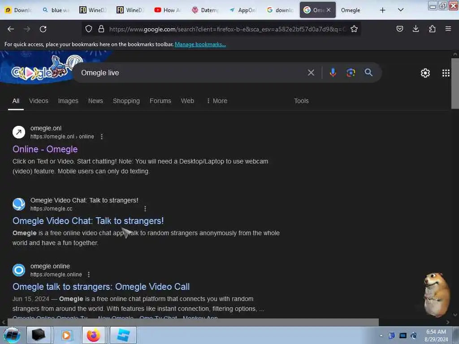
Task: Open the Firefox downloads panel
Action: (416, 29)
